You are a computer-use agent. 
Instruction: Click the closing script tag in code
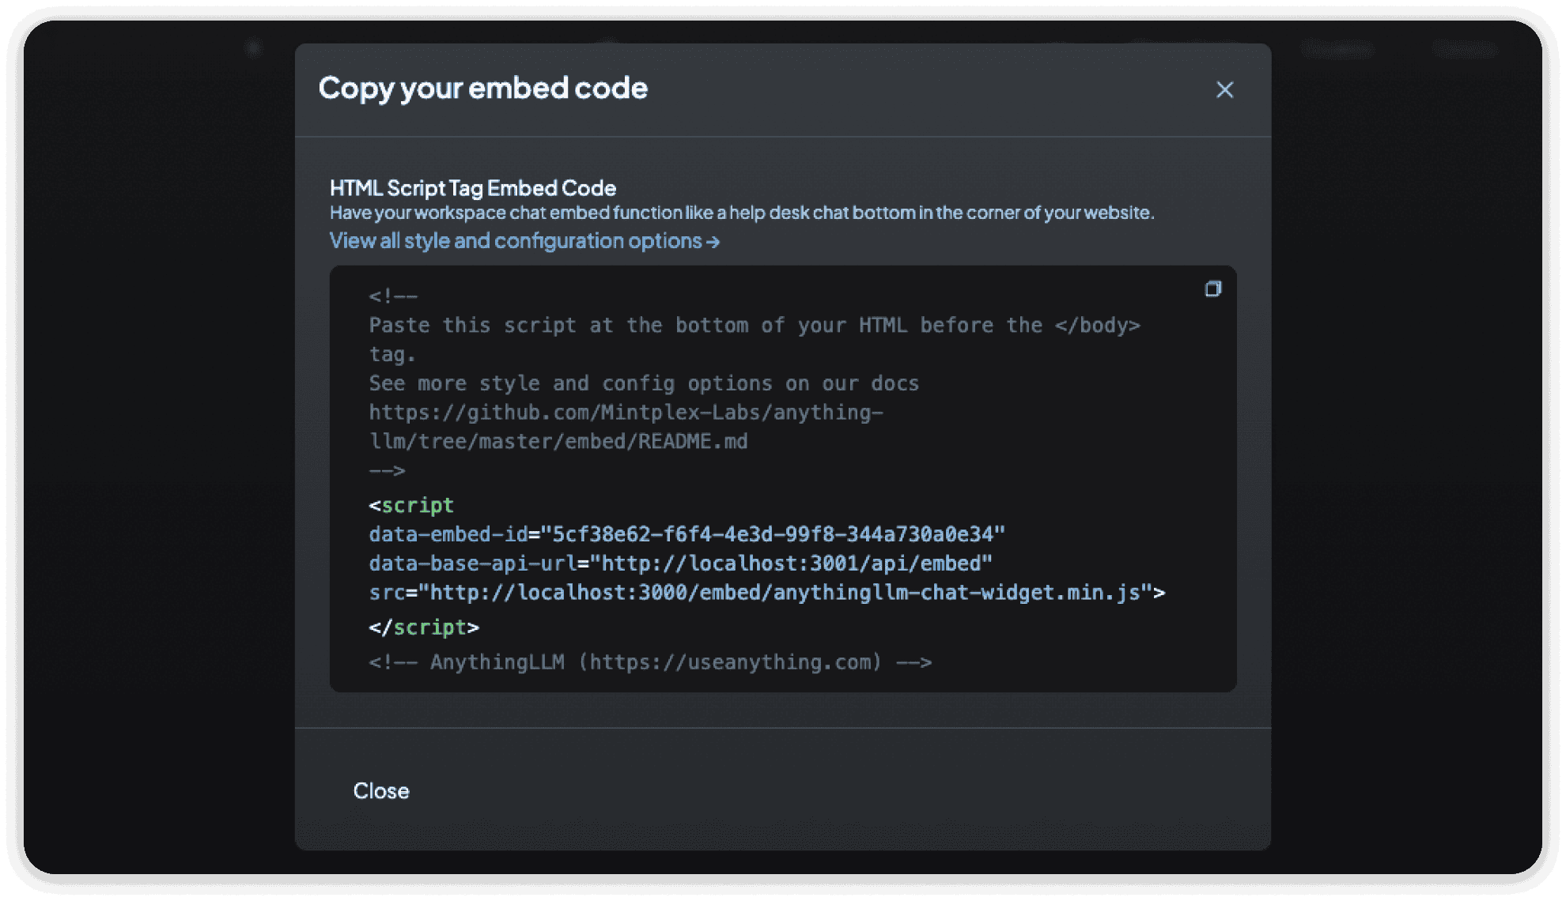[x=424, y=627]
